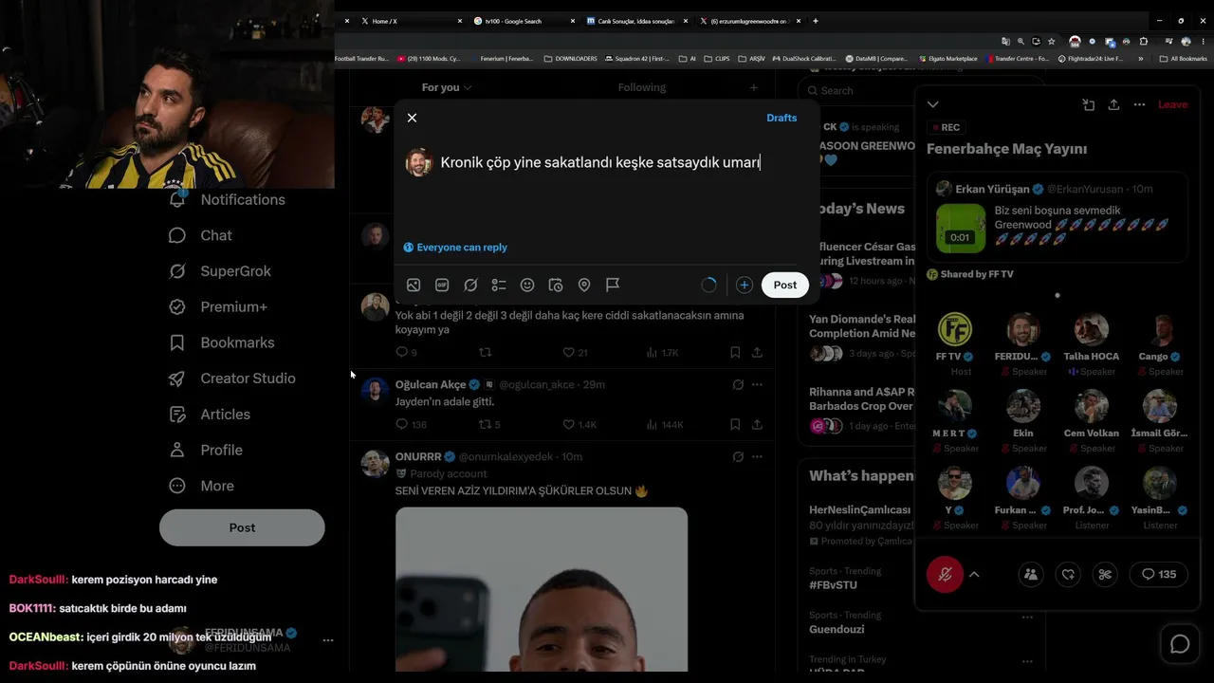The height and width of the screenshot is (683, 1214).
Task: Open a new browser tab
Action: [816, 21]
